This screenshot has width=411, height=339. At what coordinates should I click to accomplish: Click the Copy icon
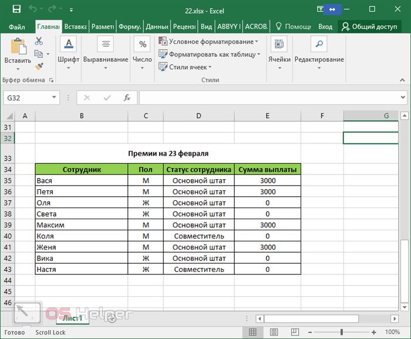39,54
